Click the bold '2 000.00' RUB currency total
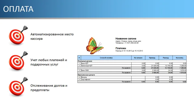The width and height of the screenshot is (194, 109). coord(156,73)
